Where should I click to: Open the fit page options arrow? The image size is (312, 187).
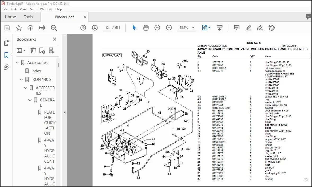click(209, 28)
